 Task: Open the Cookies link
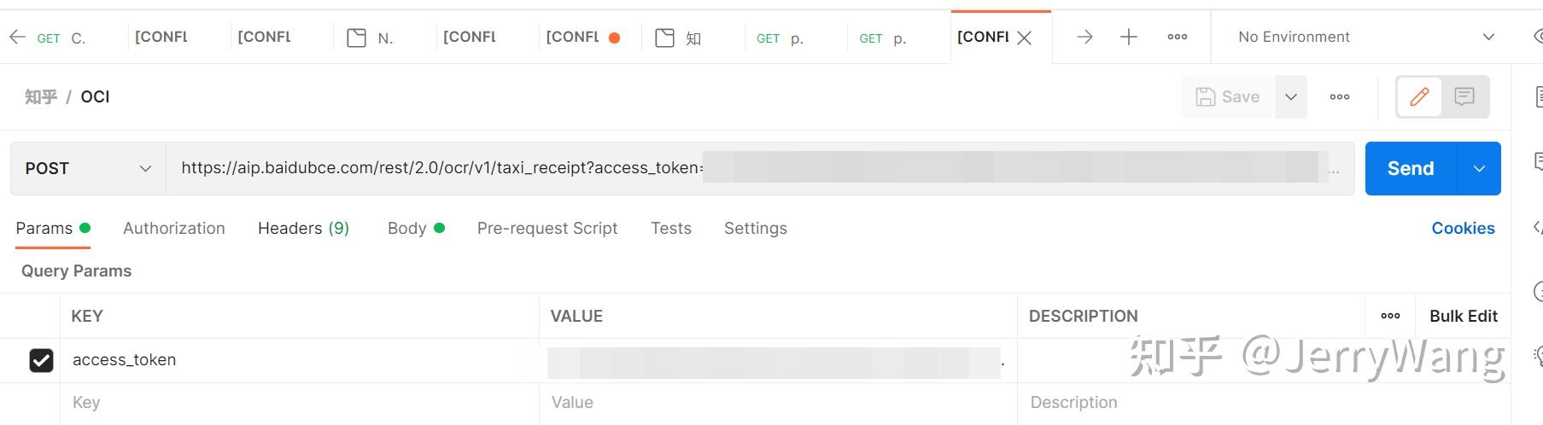pos(1463,228)
